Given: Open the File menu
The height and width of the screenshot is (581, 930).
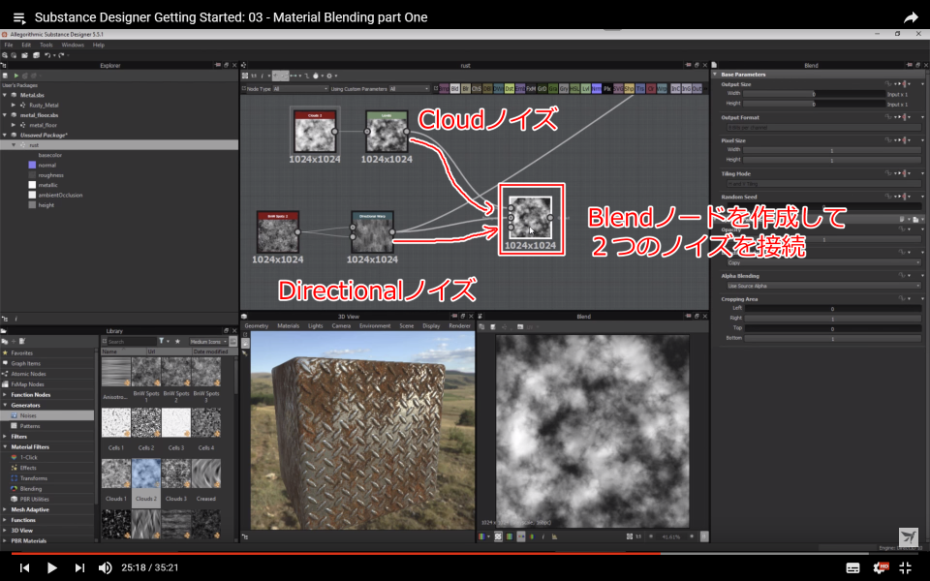Looking at the screenshot, I should pos(9,46).
